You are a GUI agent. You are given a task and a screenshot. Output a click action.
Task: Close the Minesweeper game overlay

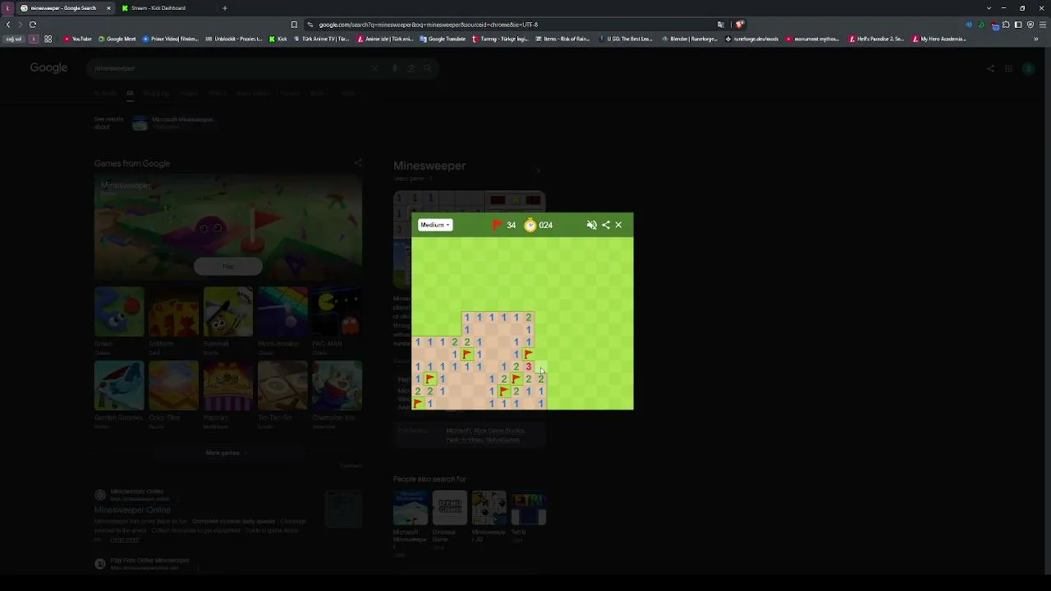[618, 225]
